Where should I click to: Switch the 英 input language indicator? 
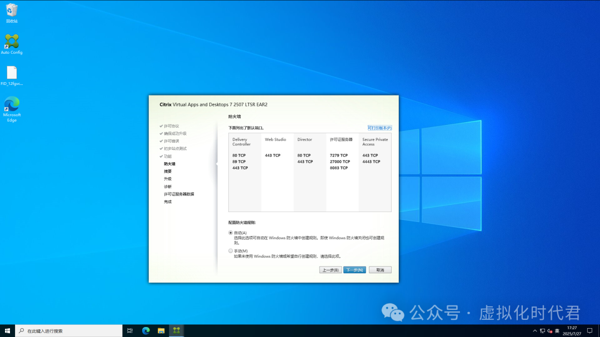pyautogui.click(x=557, y=331)
